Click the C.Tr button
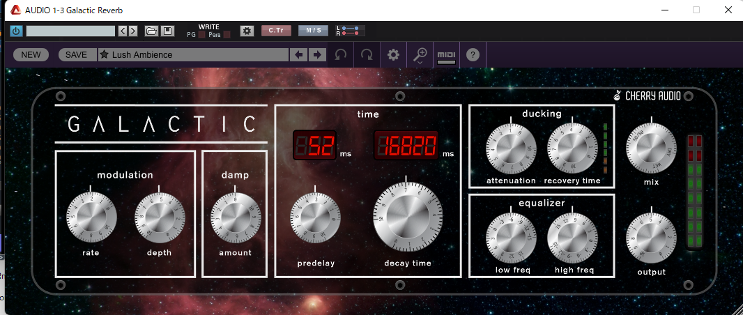The image size is (743, 315). pos(276,31)
